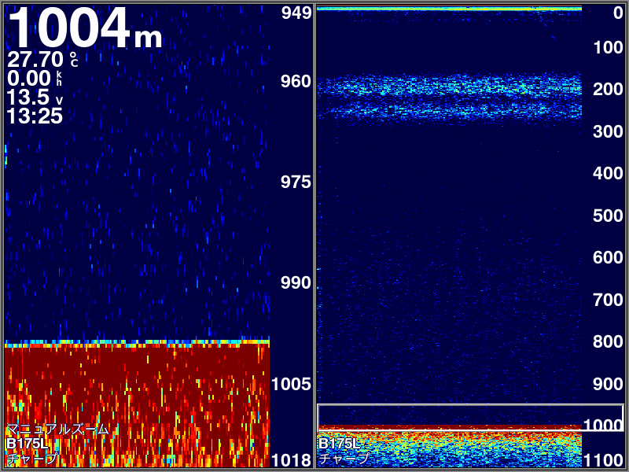Click the 1004 m depth readout

click(85, 28)
